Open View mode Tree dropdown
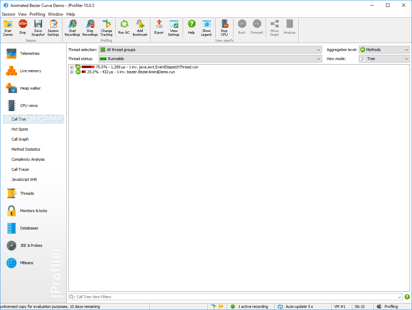This screenshot has width=412, height=310. click(x=384, y=59)
